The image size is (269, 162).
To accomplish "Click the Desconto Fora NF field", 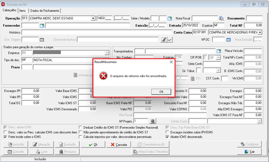I will [x=198, y=103].
